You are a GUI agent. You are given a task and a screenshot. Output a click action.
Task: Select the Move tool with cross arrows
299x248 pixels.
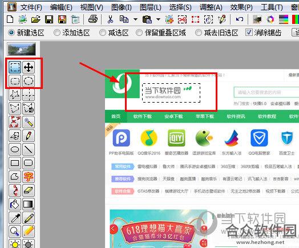pos(29,67)
